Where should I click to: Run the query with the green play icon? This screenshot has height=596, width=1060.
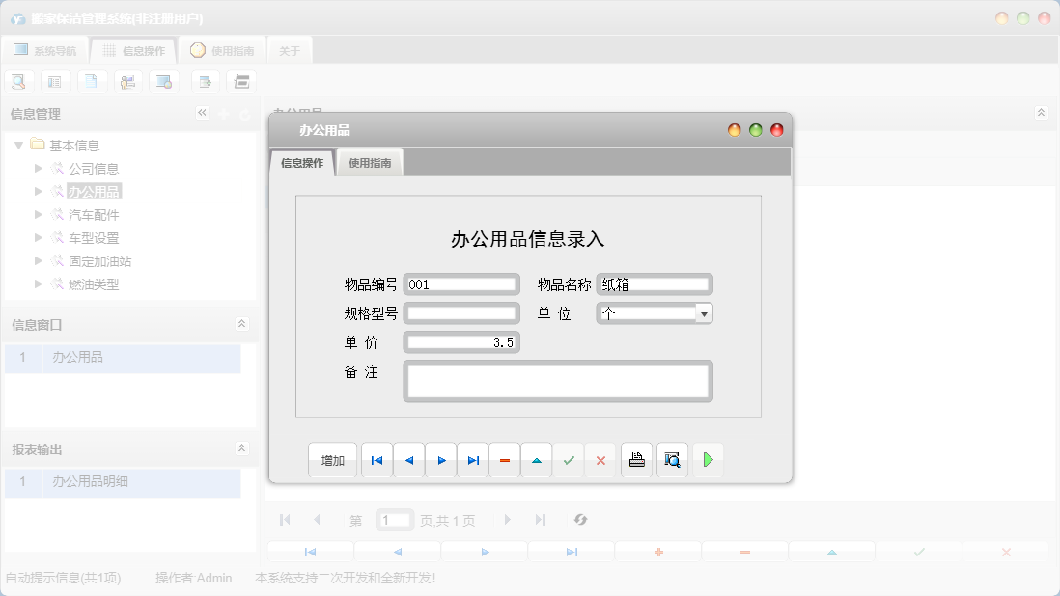(x=708, y=460)
